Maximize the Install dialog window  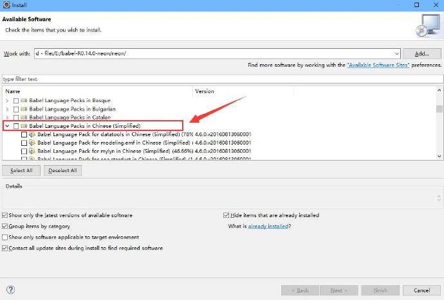(416, 4)
